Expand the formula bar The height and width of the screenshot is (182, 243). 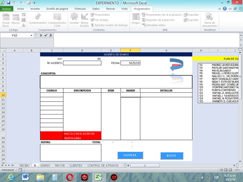[241, 36]
